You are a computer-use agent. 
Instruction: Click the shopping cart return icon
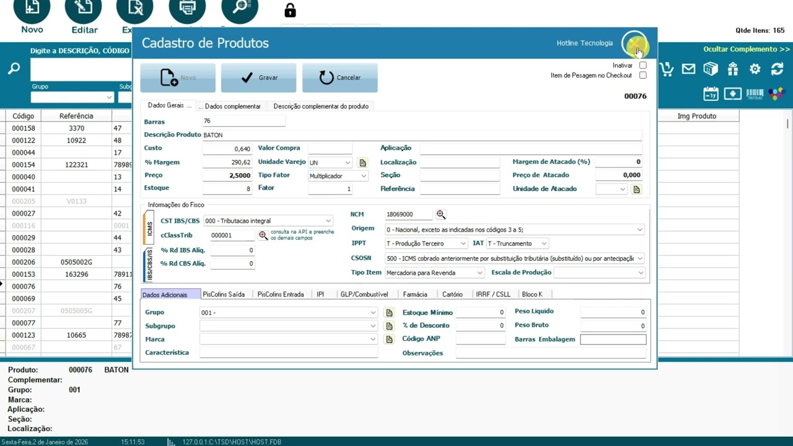667,69
